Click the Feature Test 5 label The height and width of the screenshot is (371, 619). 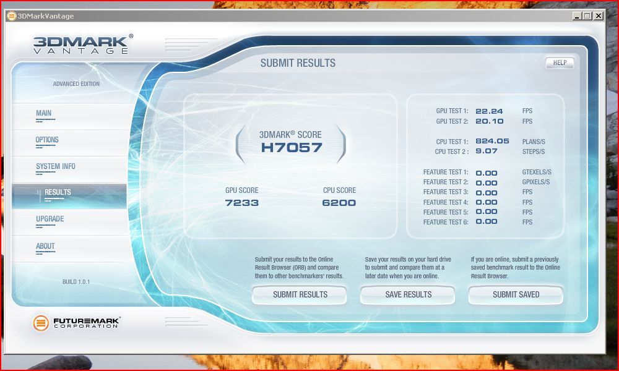pyautogui.click(x=446, y=212)
